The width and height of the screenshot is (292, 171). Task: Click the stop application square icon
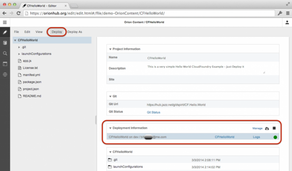pos(274,128)
